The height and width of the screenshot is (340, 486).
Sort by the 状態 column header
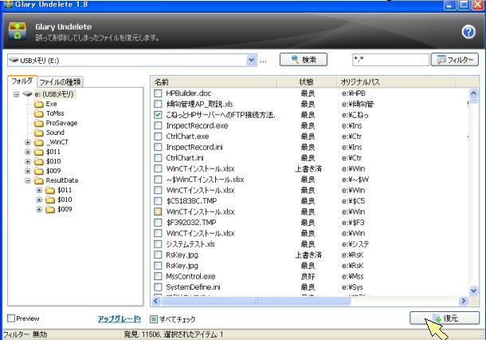point(307,82)
